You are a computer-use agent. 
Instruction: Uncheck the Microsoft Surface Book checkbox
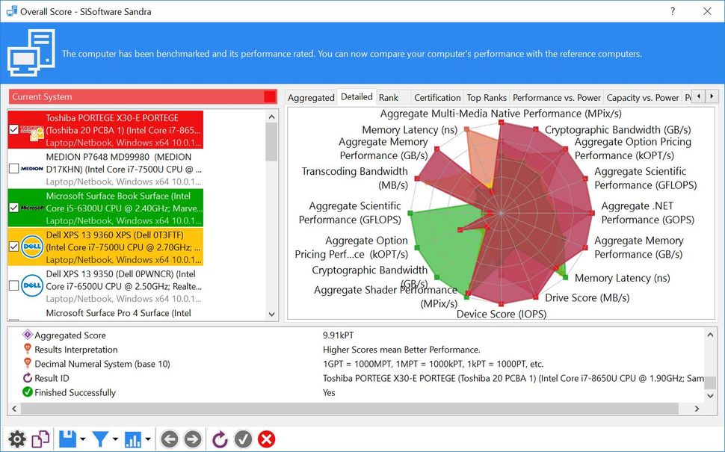[14, 208]
